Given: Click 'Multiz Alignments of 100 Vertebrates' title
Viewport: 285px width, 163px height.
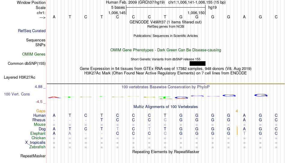Looking at the screenshot, I should coord(166,107).
